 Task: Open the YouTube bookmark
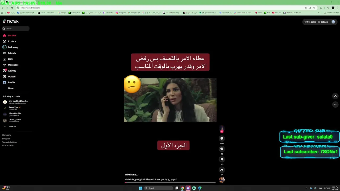[277, 13]
